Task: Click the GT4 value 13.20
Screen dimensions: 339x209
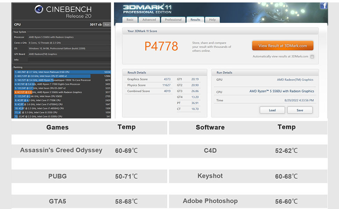Action: tap(195, 97)
